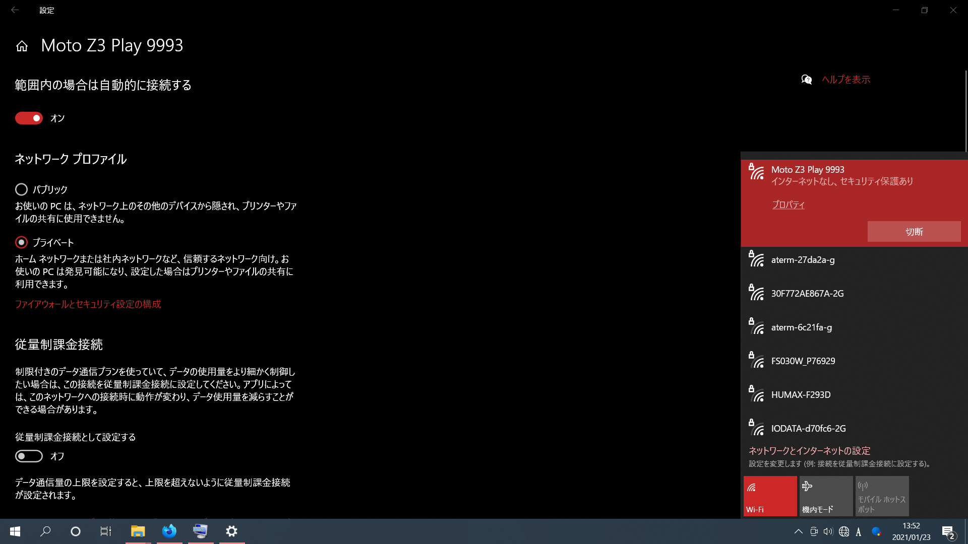Select the 30F772AE867A-2G network
Image resolution: width=968 pixels, height=544 pixels.
[854, 294]
